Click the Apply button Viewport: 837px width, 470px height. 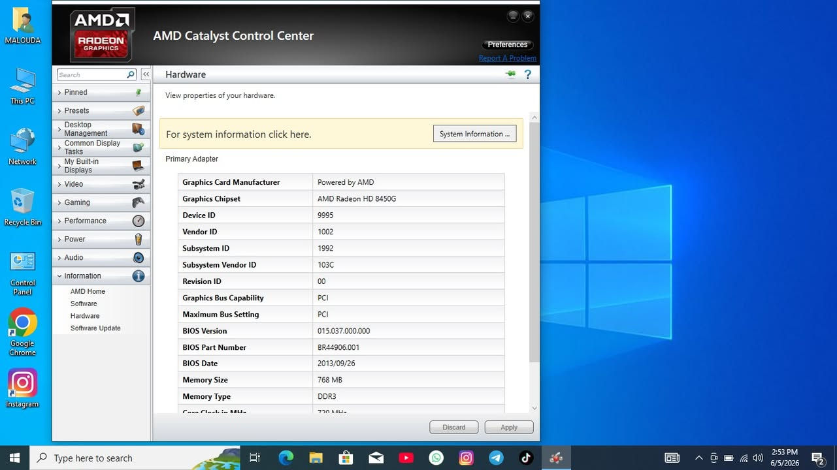pos(509,428)
